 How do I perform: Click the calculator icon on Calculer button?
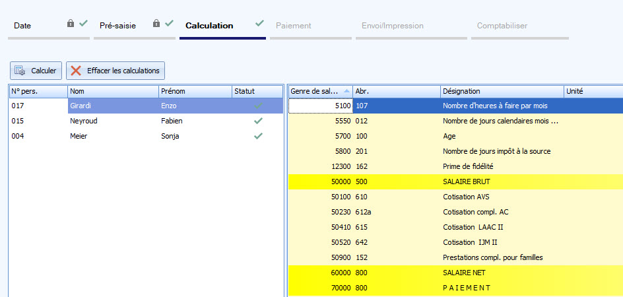20,71
